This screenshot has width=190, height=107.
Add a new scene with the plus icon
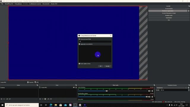coord(1,99)
